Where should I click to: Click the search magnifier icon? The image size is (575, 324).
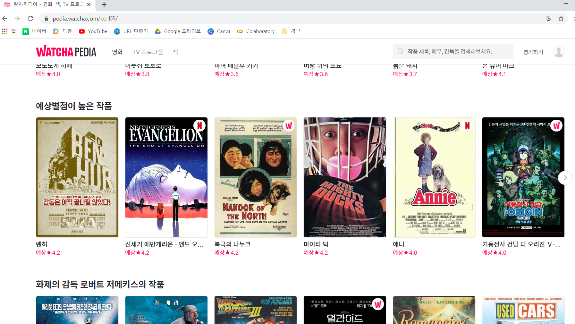point(401,51)
